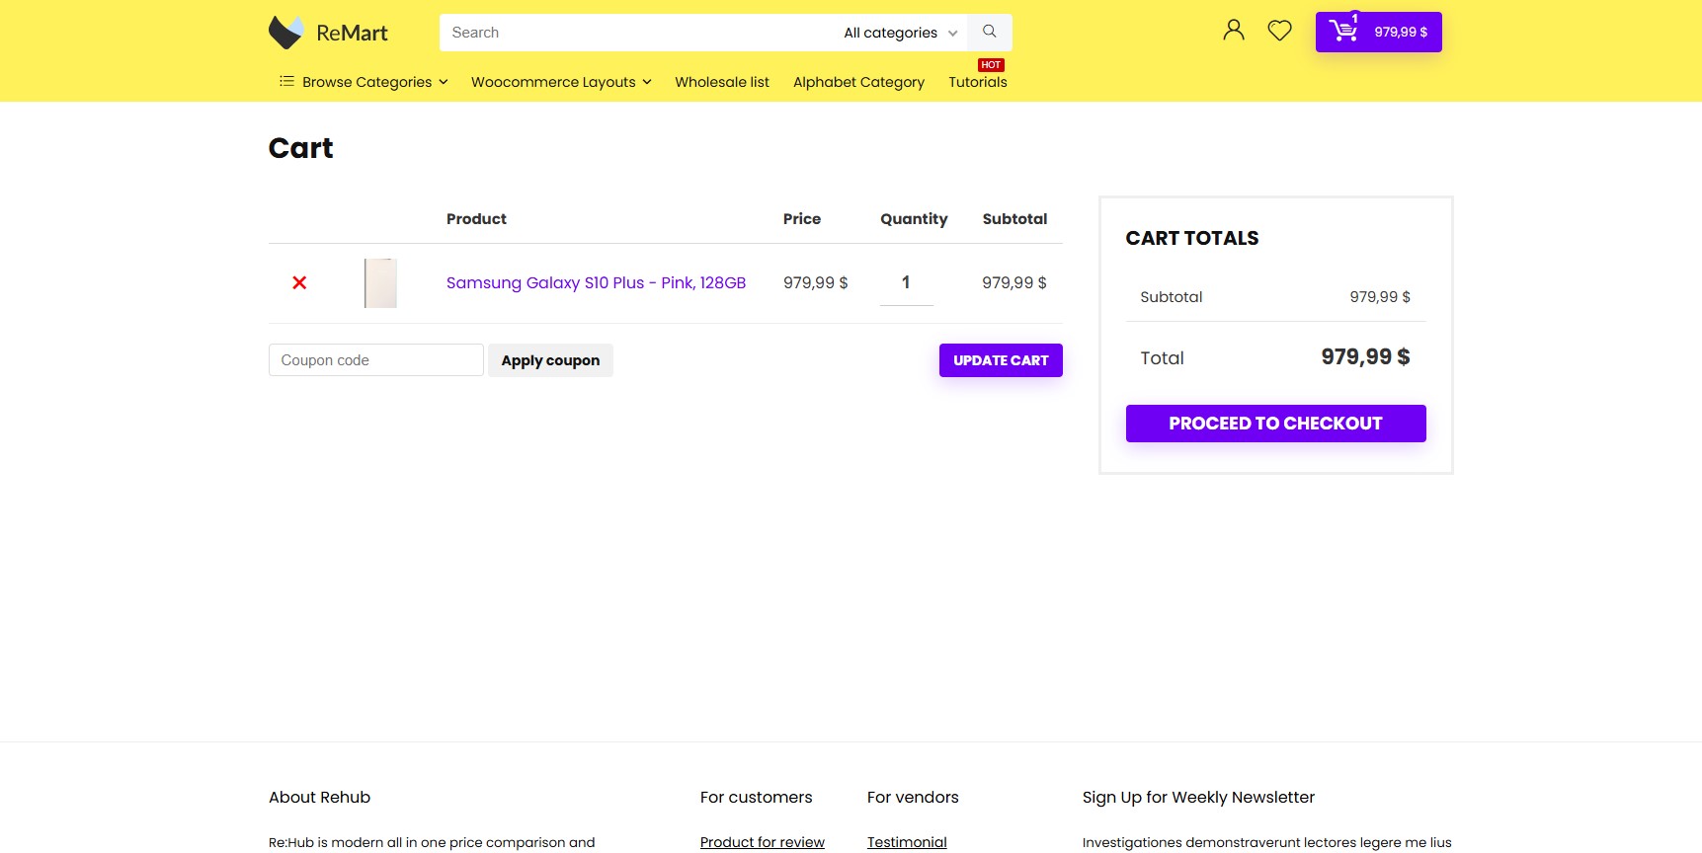Open Wholesale list menu item

click(x=722, y=82)
